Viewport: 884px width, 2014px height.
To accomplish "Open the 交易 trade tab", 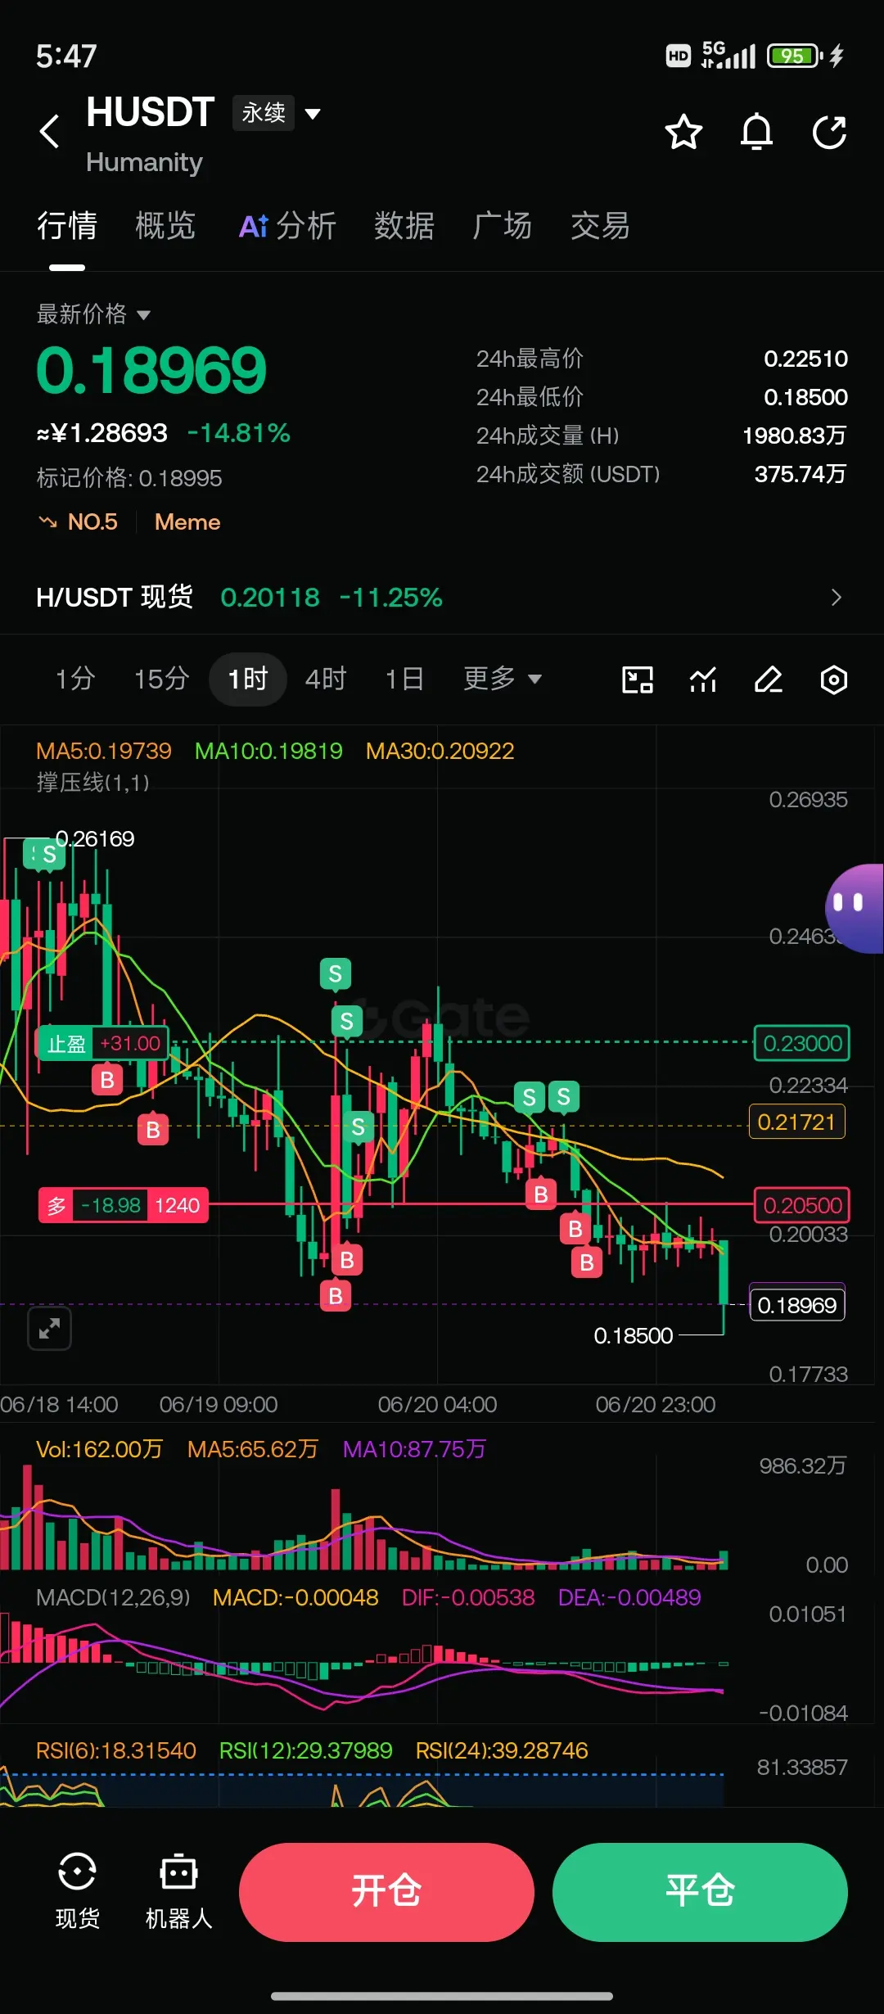I will [x=600, y=226].
